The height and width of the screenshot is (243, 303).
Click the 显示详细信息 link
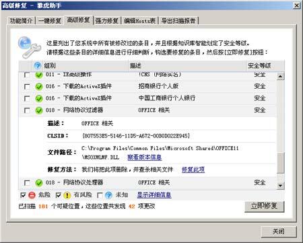tap(154, 195)
